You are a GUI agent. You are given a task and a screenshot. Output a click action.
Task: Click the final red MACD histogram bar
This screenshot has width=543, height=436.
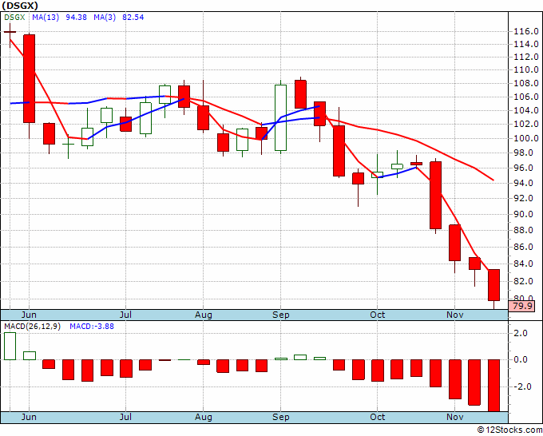coord(493,386)
